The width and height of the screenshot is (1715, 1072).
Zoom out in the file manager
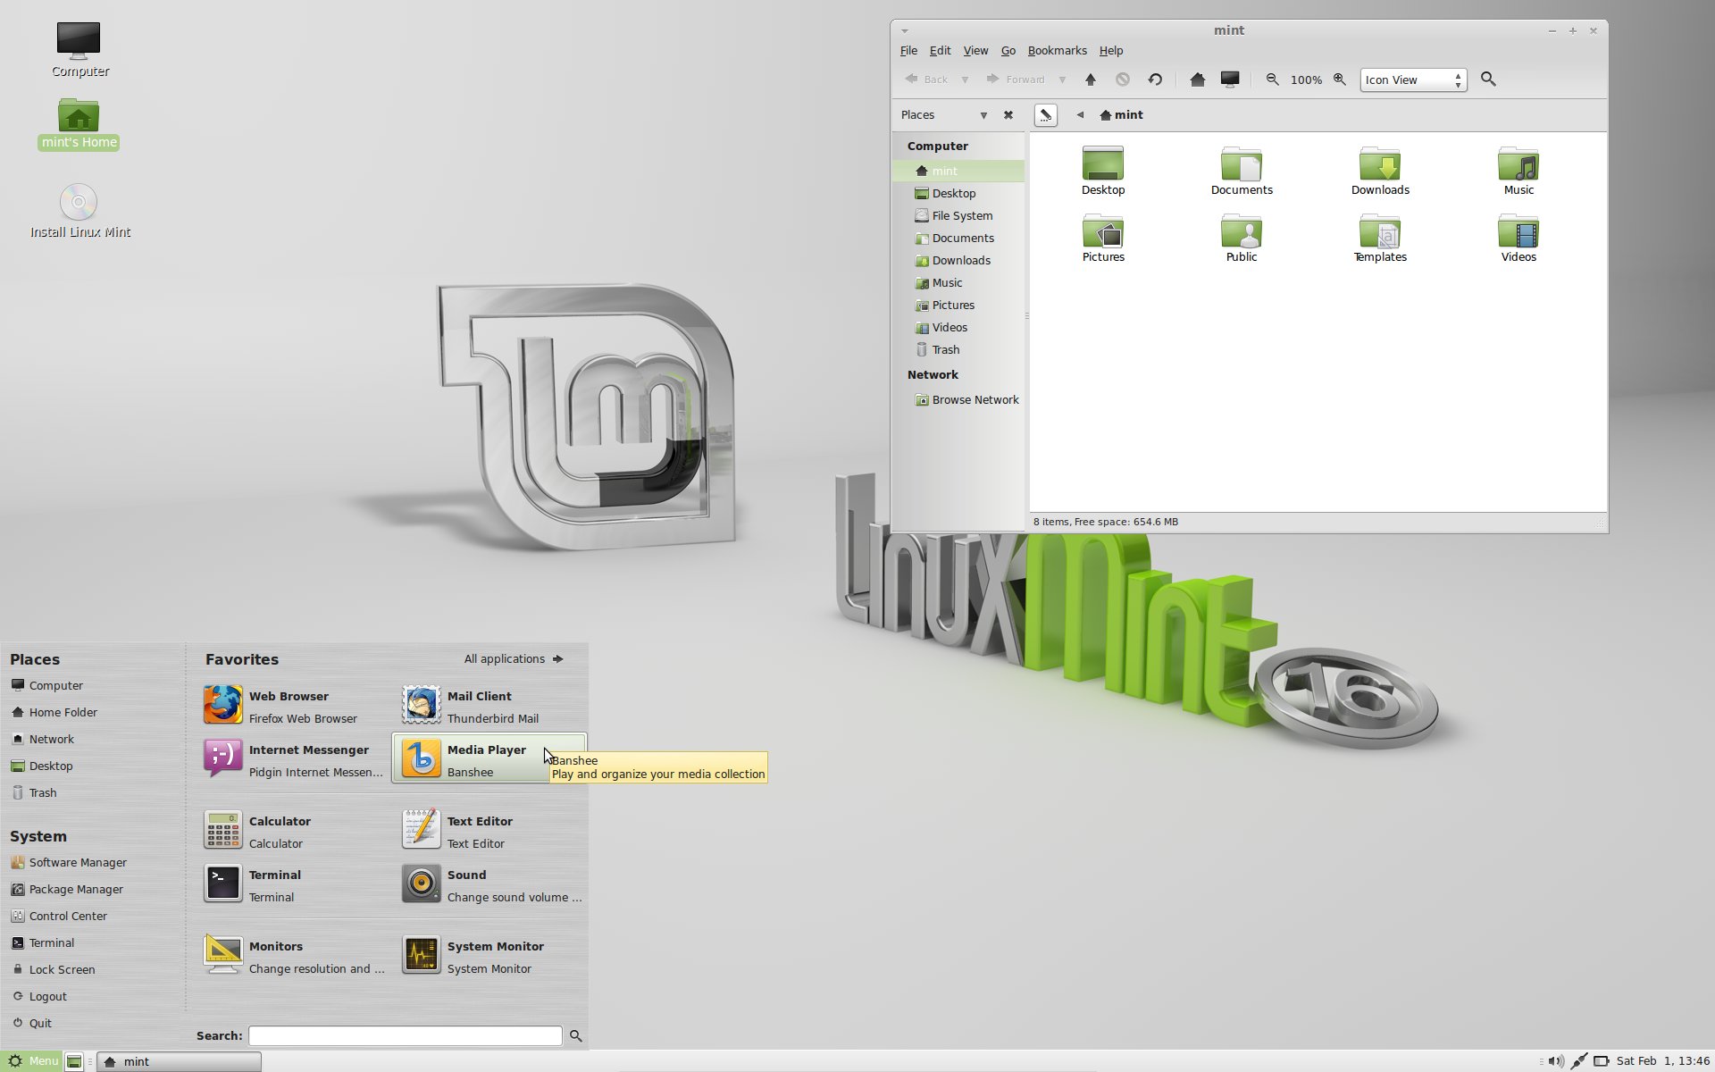coord(1273,80)
